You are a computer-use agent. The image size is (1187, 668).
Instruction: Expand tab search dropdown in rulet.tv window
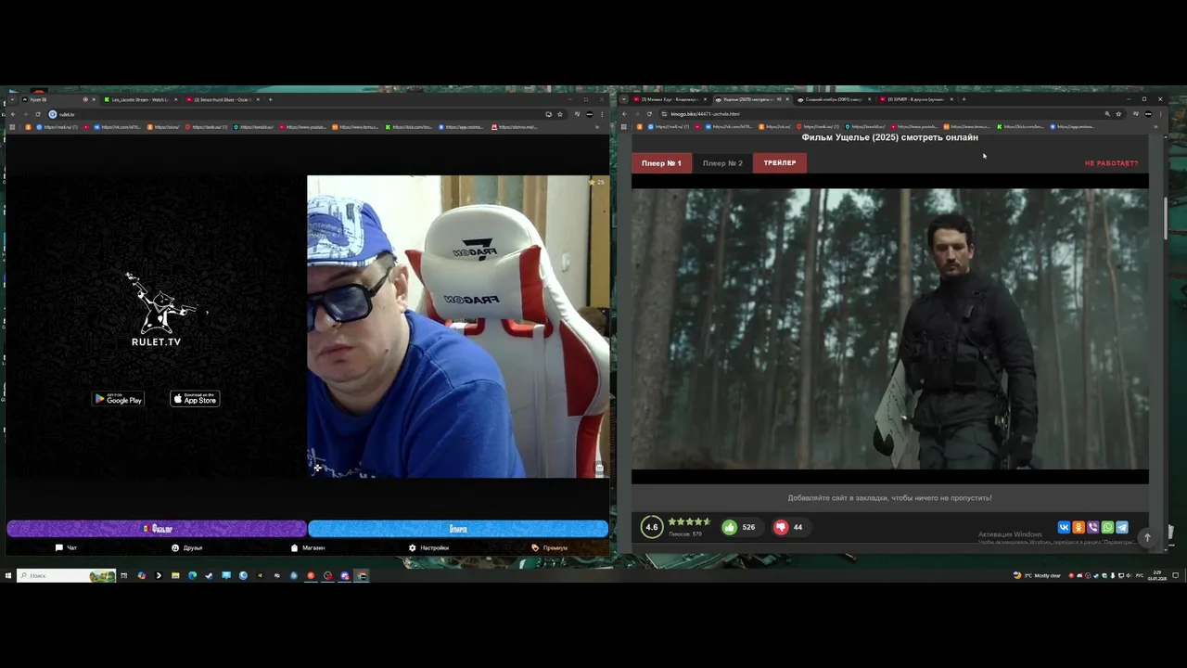pos(11,99)
